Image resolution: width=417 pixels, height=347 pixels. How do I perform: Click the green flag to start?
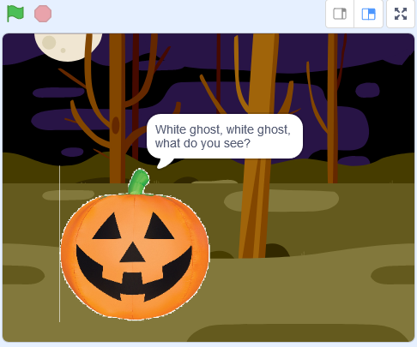pyautogui.click(x=15, y=14)
